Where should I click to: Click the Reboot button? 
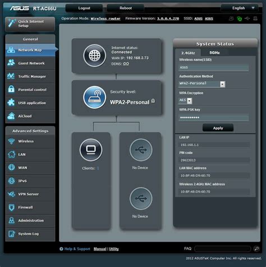pyautogui.click(x=126, y=8)
